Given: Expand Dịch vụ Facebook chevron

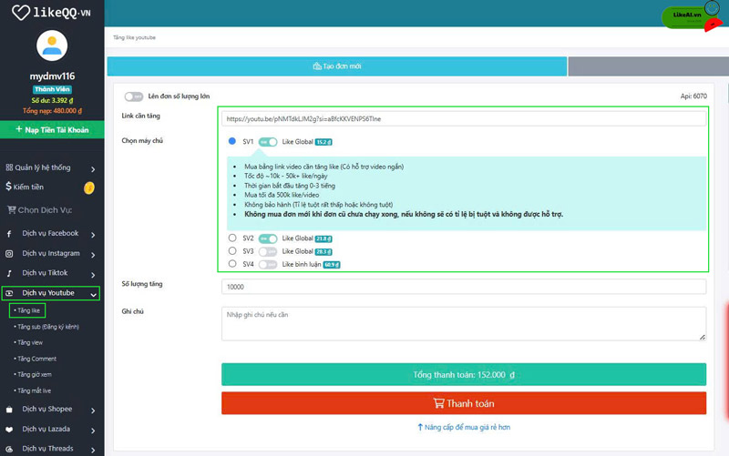Looking at the screenshot, I should [x=93, y=235].
